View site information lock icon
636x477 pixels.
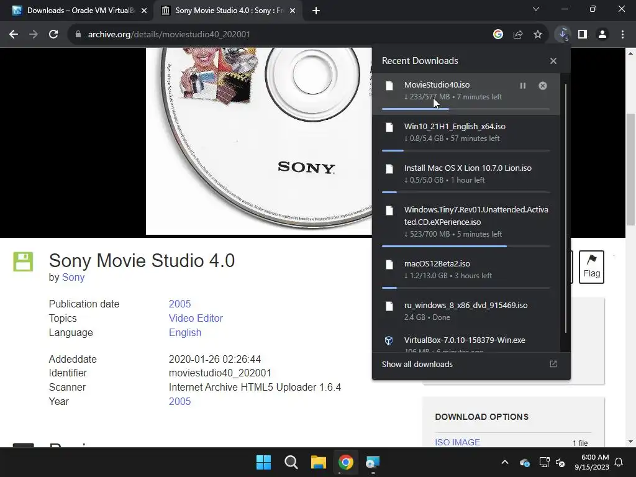tap(78, 35)
